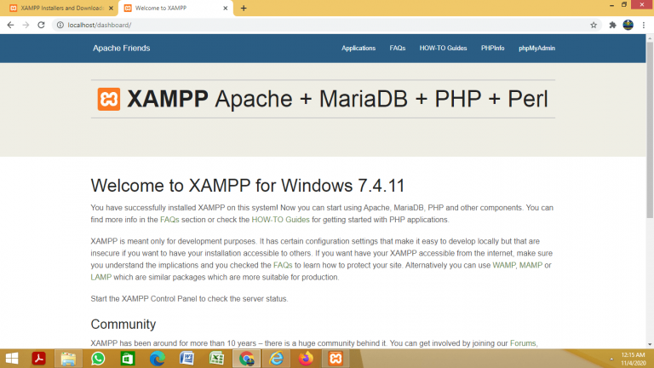Open a new browser tab

(x=244, y=8)
